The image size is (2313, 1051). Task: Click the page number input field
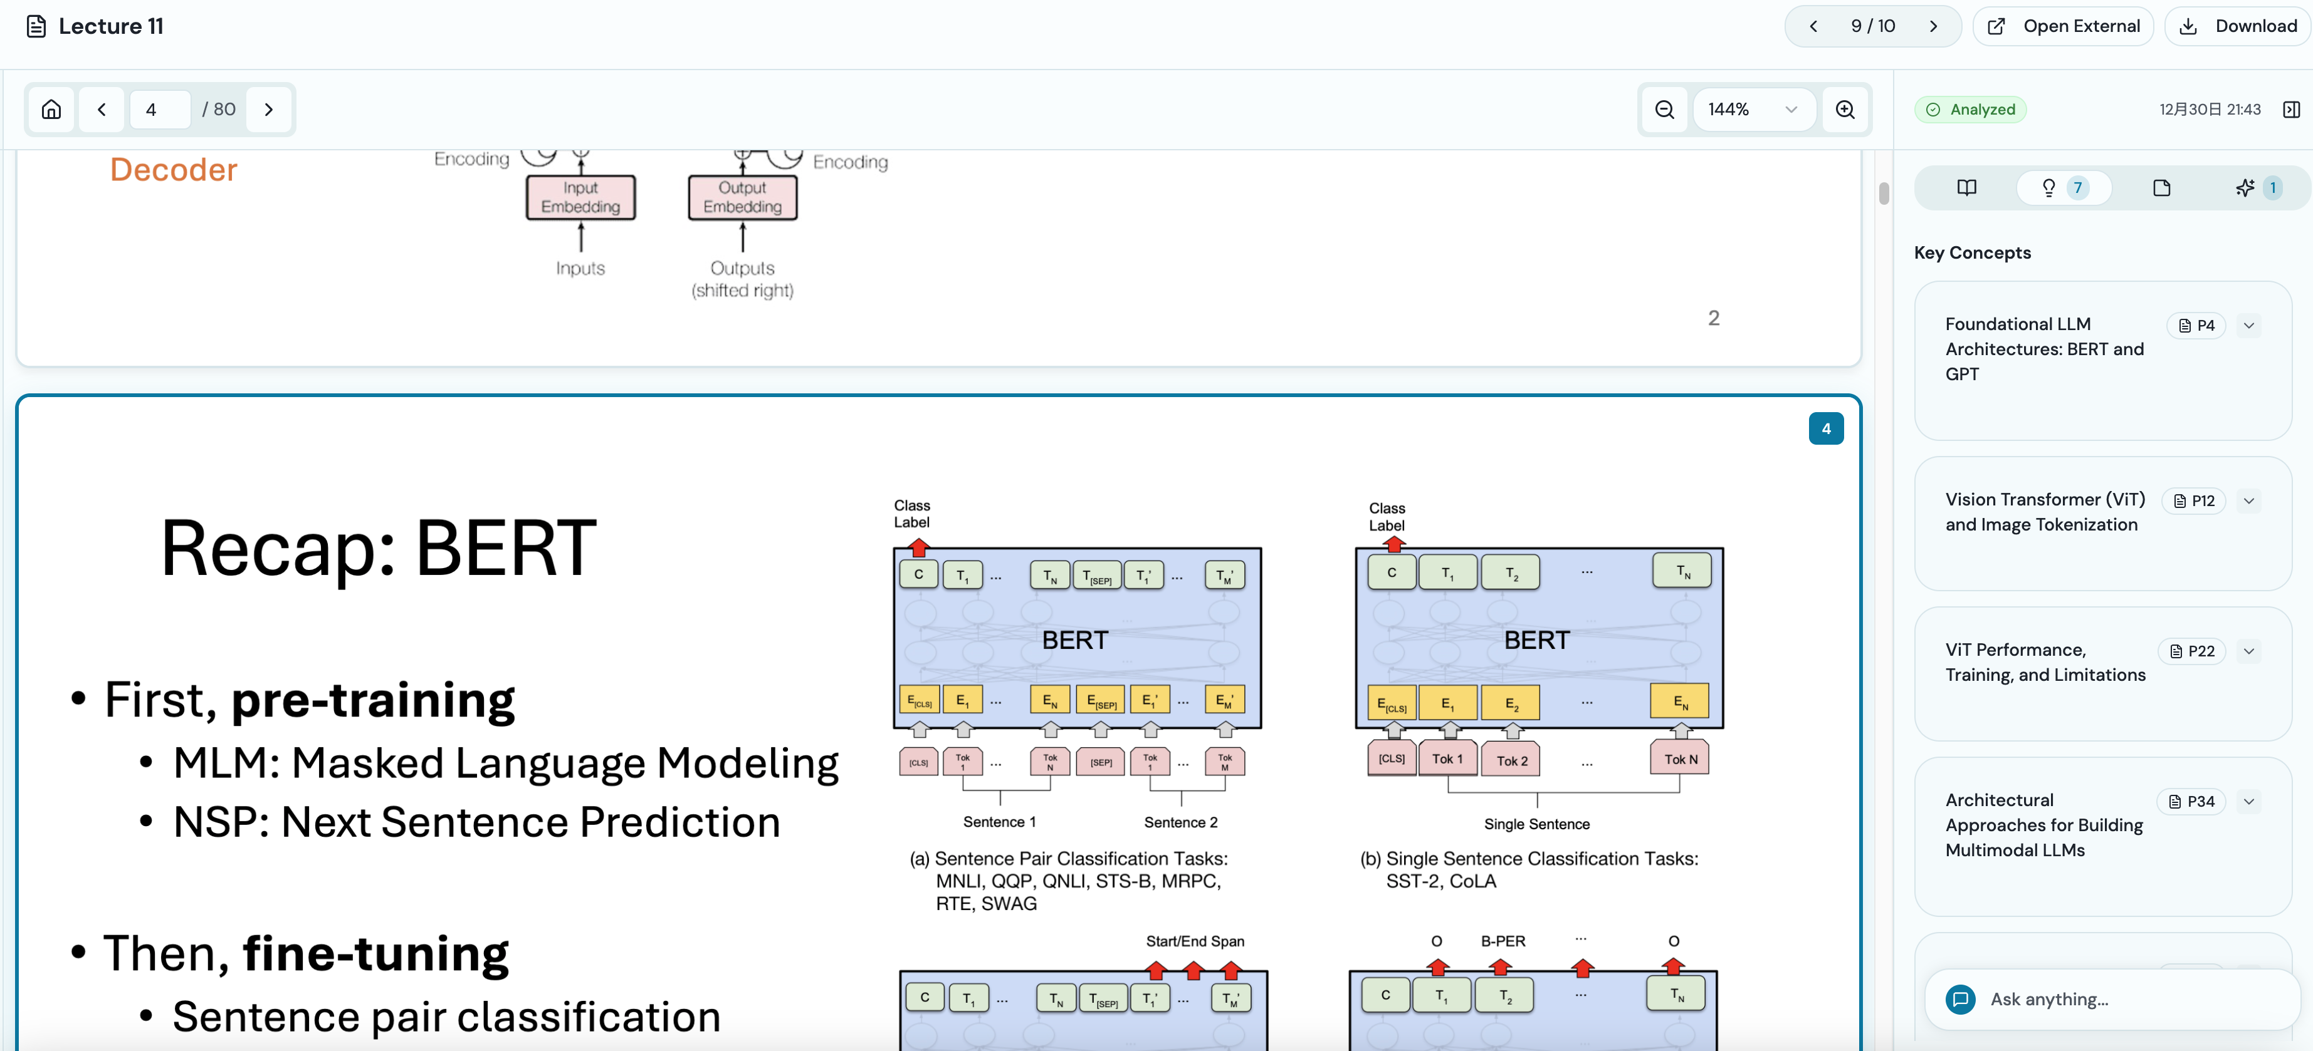(160, 110)
